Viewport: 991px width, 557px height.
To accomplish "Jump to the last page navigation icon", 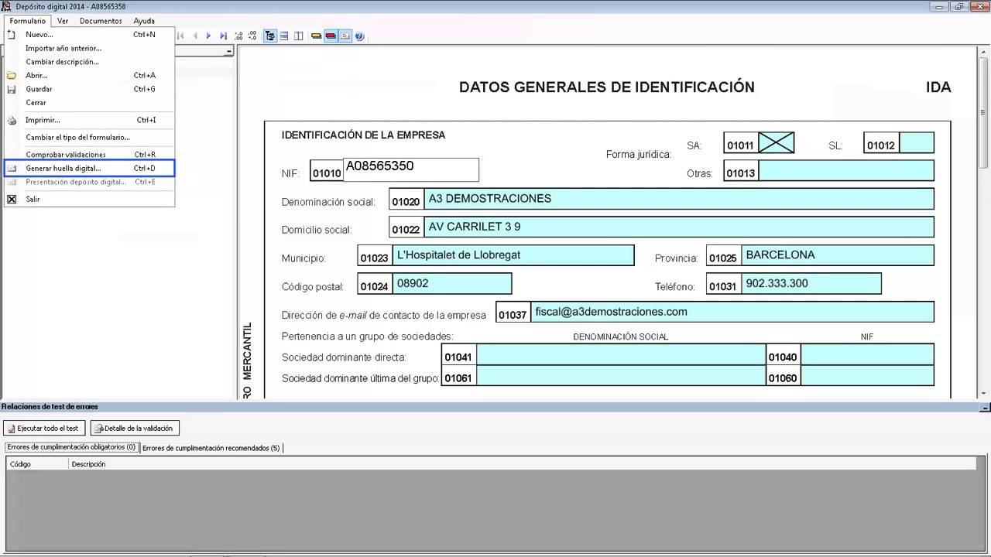I will 224,36.
